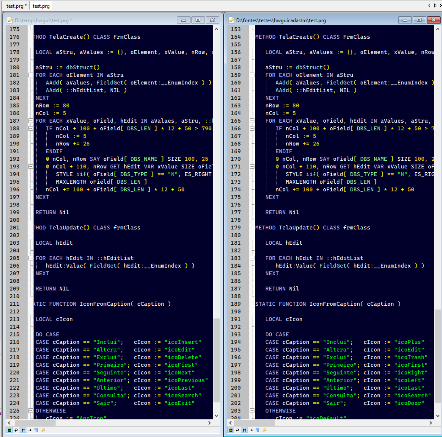
Task: Click document icon of hwguicadastro test.prg window
Action: coord(232,20)
